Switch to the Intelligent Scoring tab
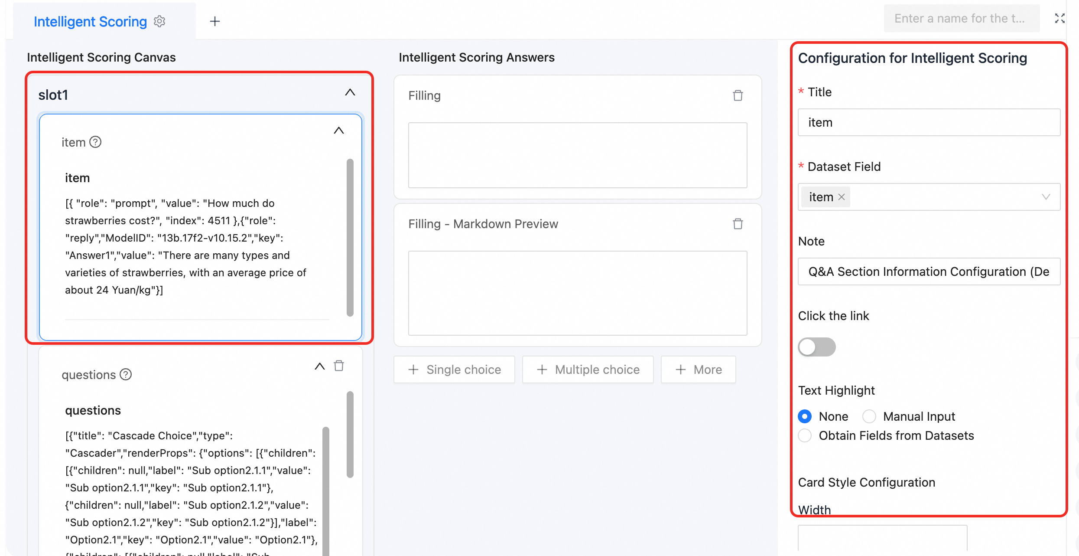 click(91, 21)
